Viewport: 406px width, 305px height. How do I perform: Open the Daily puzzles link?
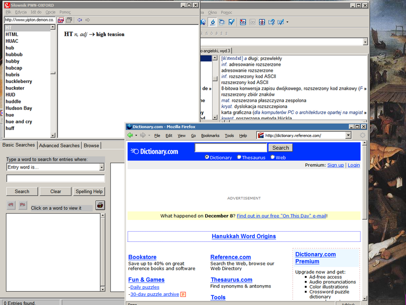[145, 287]
